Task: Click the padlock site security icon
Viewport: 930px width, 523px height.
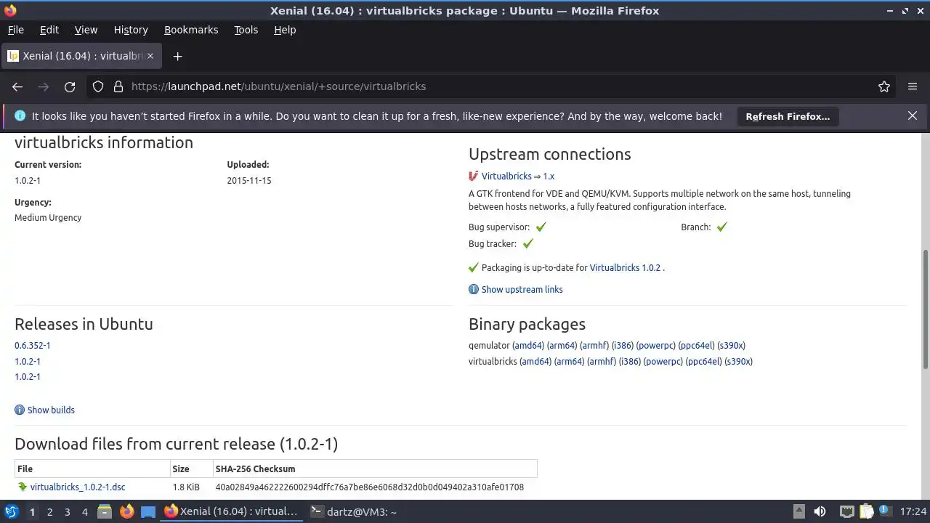Action: click(x=118, y=86)
